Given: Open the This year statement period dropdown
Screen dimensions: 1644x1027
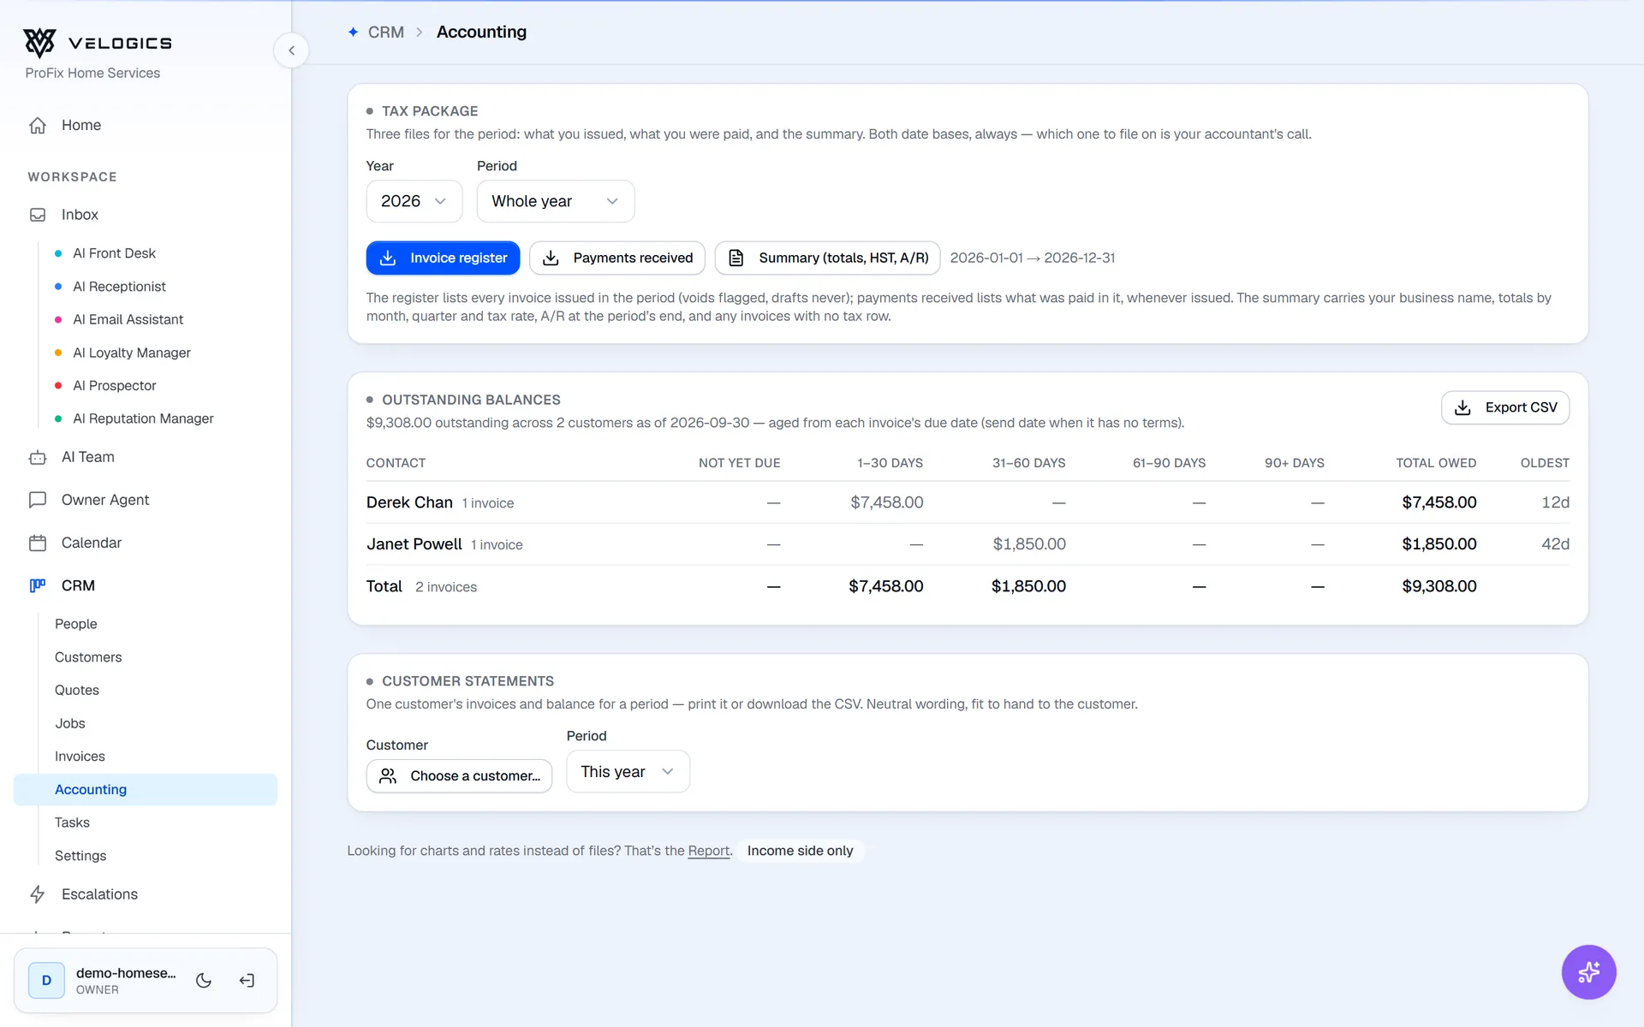Looking at the screenshot, I should pos(628,772).
